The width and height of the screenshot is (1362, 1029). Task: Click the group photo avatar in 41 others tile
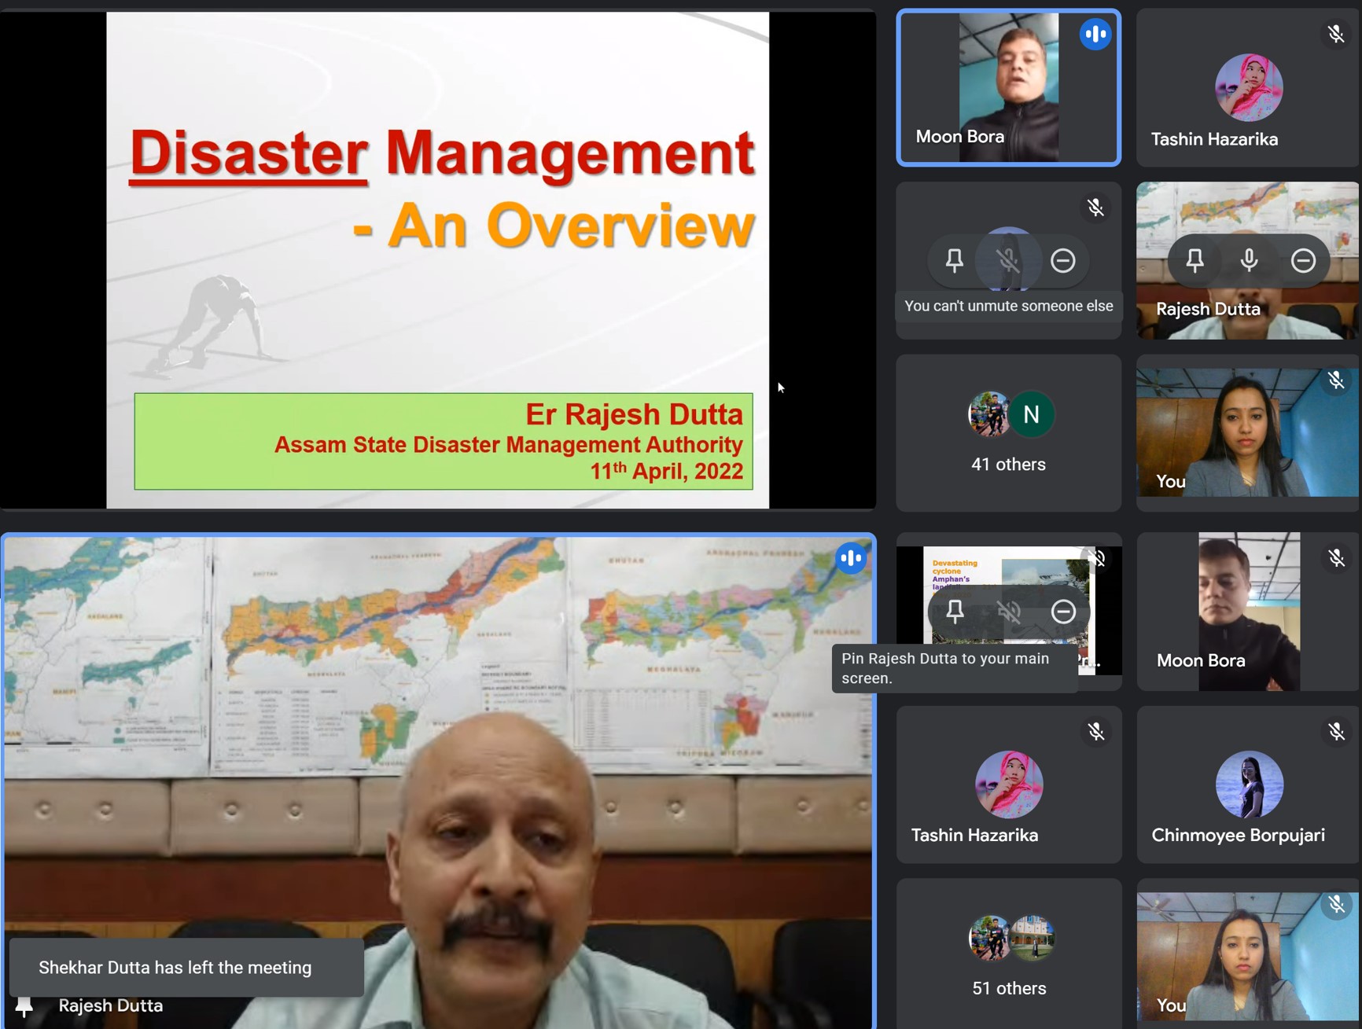[988, 414]
